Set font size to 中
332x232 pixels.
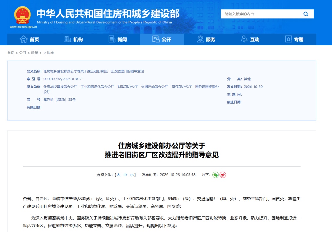[125, 175]
